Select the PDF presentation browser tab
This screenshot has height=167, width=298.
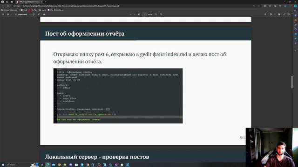(29, 2)
